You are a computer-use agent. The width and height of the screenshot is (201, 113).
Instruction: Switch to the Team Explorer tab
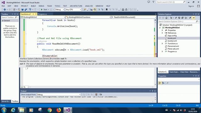(174, 72)
